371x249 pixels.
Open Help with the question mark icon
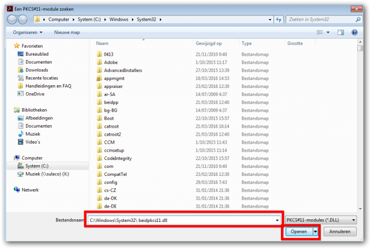pyautogui.click(x=355, y=32)
